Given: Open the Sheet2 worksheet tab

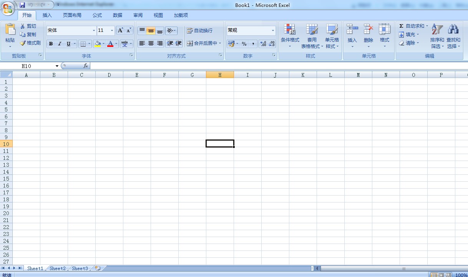Looking at the screenshot, I should click(x=58, y=268).
